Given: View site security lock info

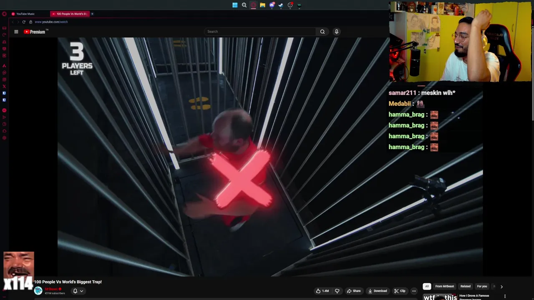Looking at the screenshot, I should [x=30, y=22].
